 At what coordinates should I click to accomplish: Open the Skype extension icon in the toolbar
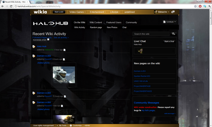click(x=205, y=6)
